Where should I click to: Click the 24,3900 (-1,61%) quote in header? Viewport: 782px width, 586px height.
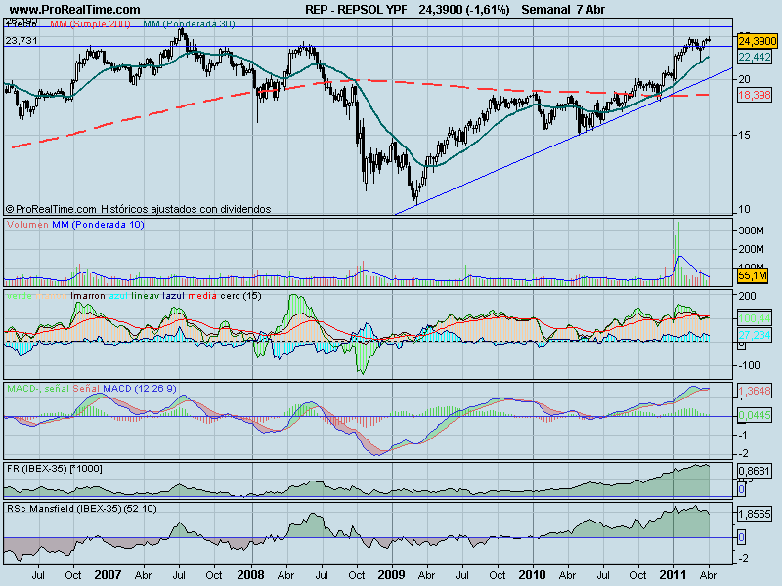coord(464,10)
